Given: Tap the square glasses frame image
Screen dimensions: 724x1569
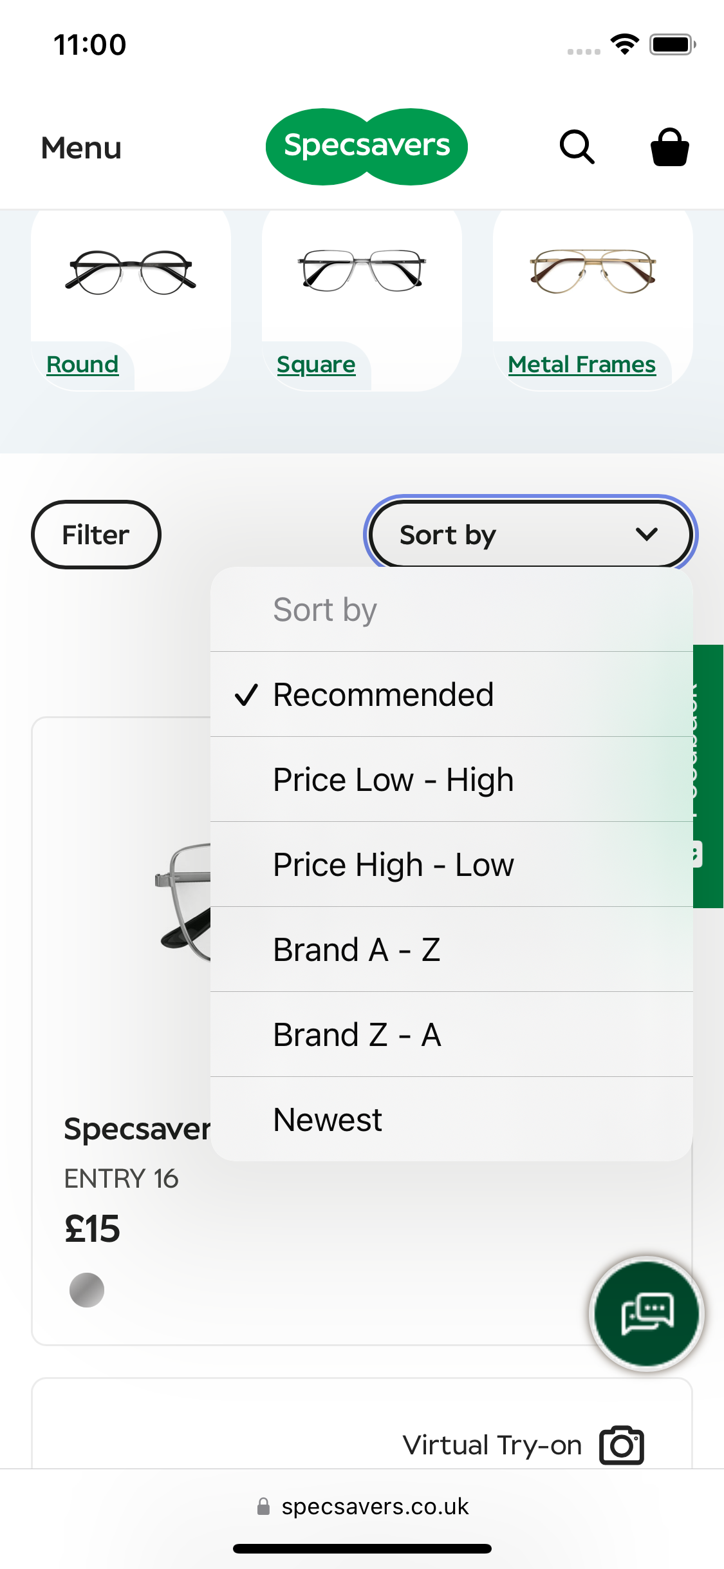Looking at the screenshot, I should [362, 271].
